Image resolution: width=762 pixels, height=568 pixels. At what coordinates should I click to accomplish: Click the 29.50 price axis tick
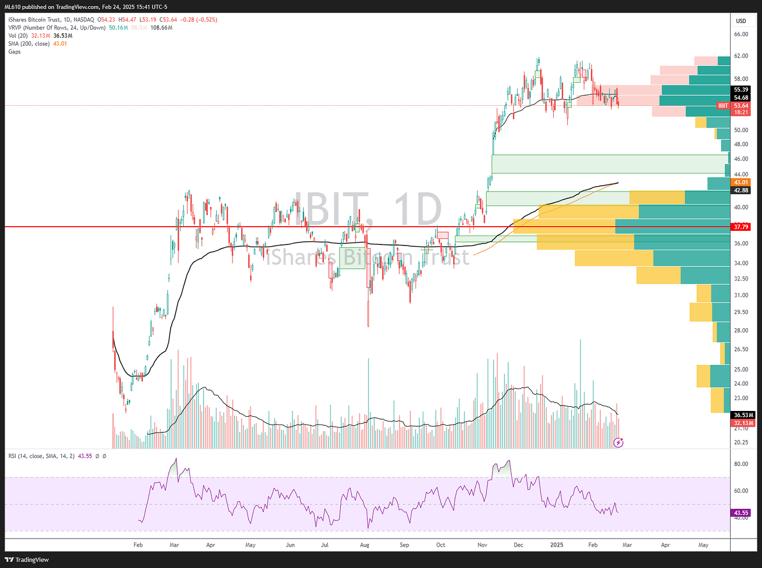741,312
